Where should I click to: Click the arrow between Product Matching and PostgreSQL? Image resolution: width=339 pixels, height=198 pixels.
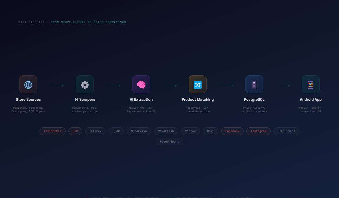(x=226, y=85)
